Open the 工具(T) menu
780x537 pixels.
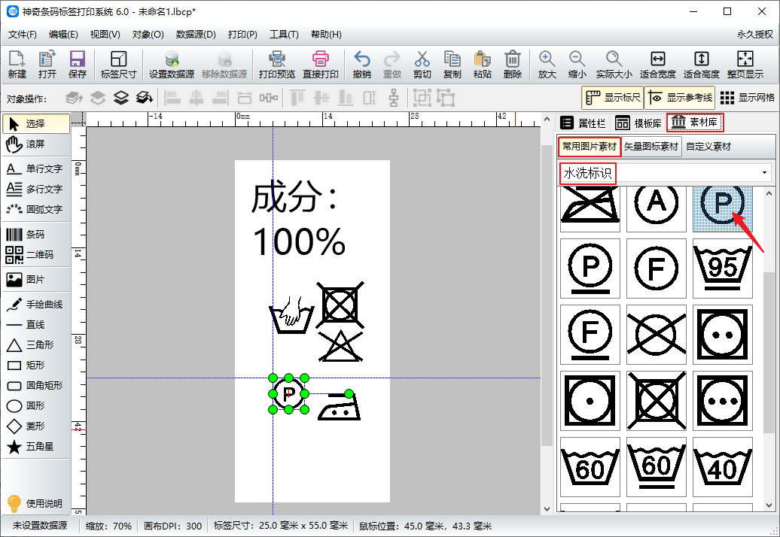(x=284, y=35)
